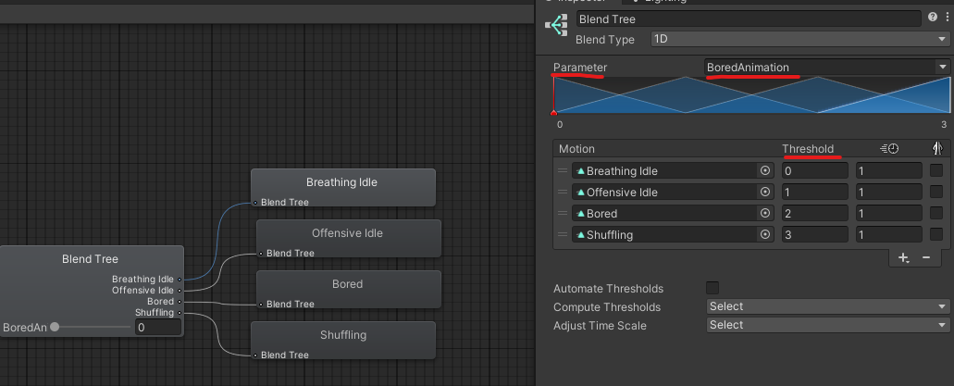The image size is (954, 386).
Task: Open the Compute Thresholds Select dropdown
Action: [x=828, y=306]
